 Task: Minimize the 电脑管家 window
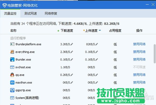pos(147,5)
